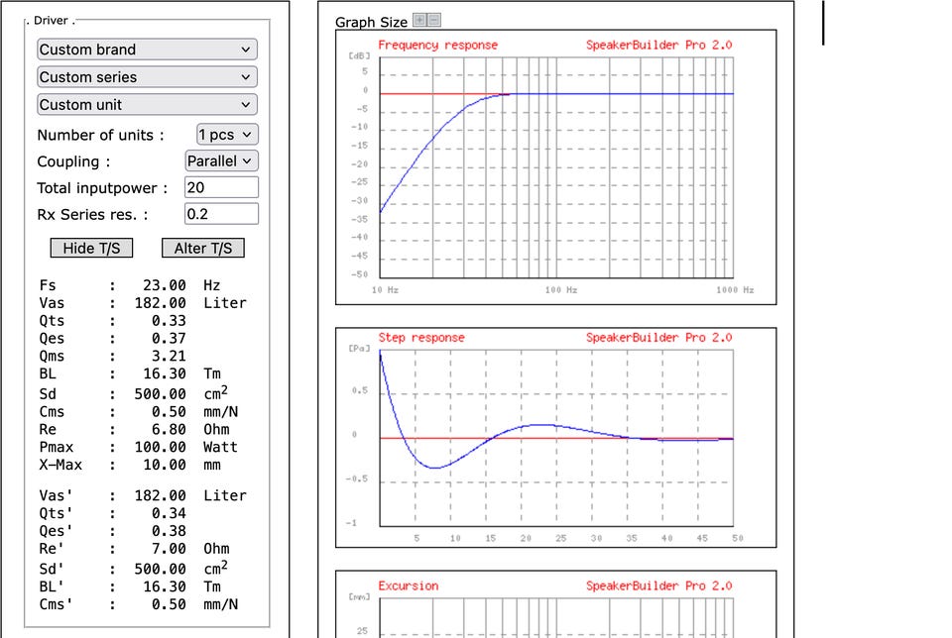Select the Frequency response graph title

[x=437, y=46]
